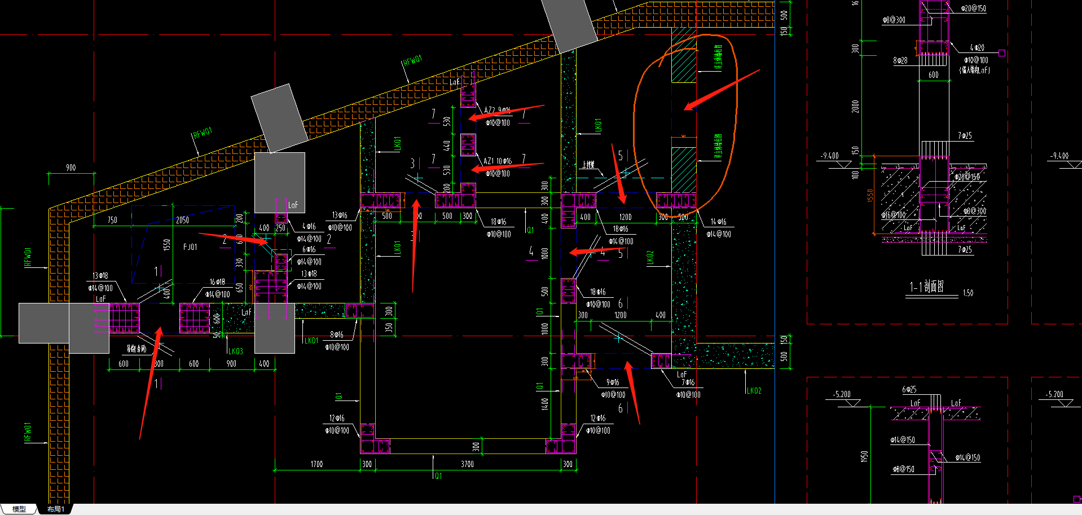1082x515 pixels.
Task: Select the 1400 vertical dimension text
Action: [544, 403]
